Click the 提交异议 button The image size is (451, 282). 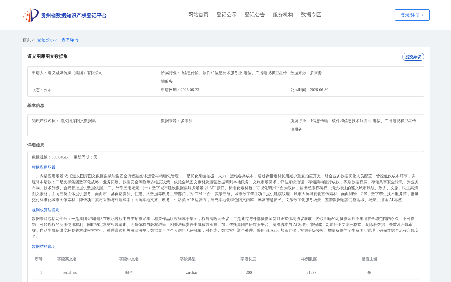point(413,57)
